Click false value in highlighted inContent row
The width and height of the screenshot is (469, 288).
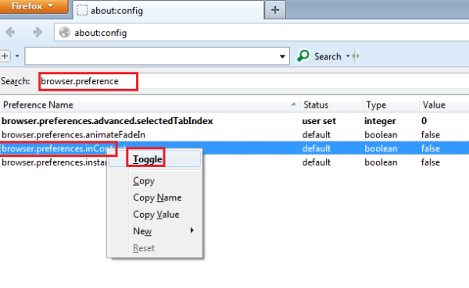pyautogui.click(x=431, y=148)
